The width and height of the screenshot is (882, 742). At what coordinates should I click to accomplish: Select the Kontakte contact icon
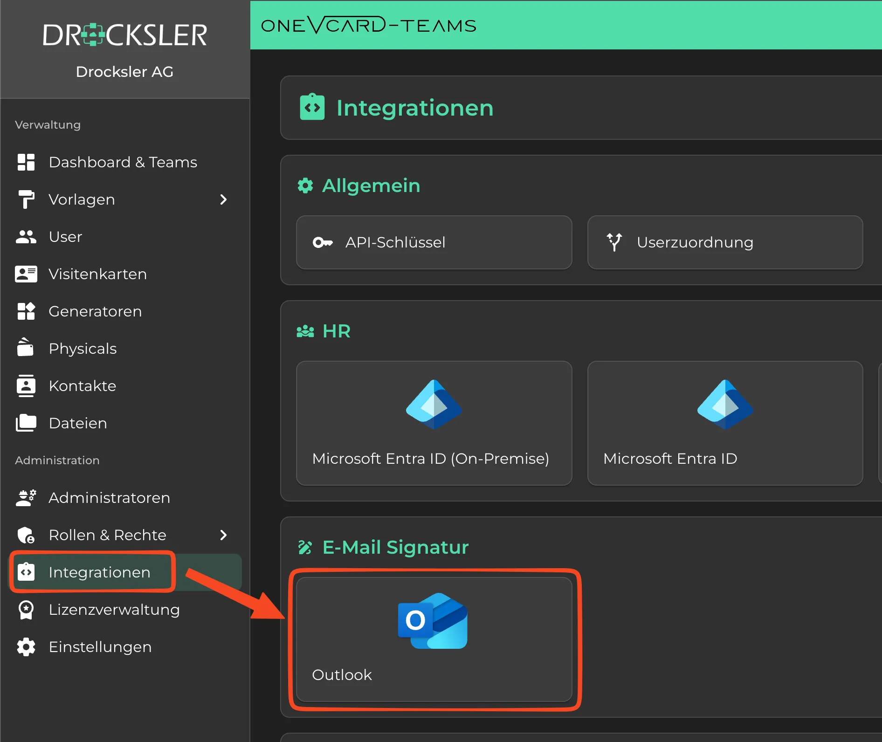[x=26, y=385]
